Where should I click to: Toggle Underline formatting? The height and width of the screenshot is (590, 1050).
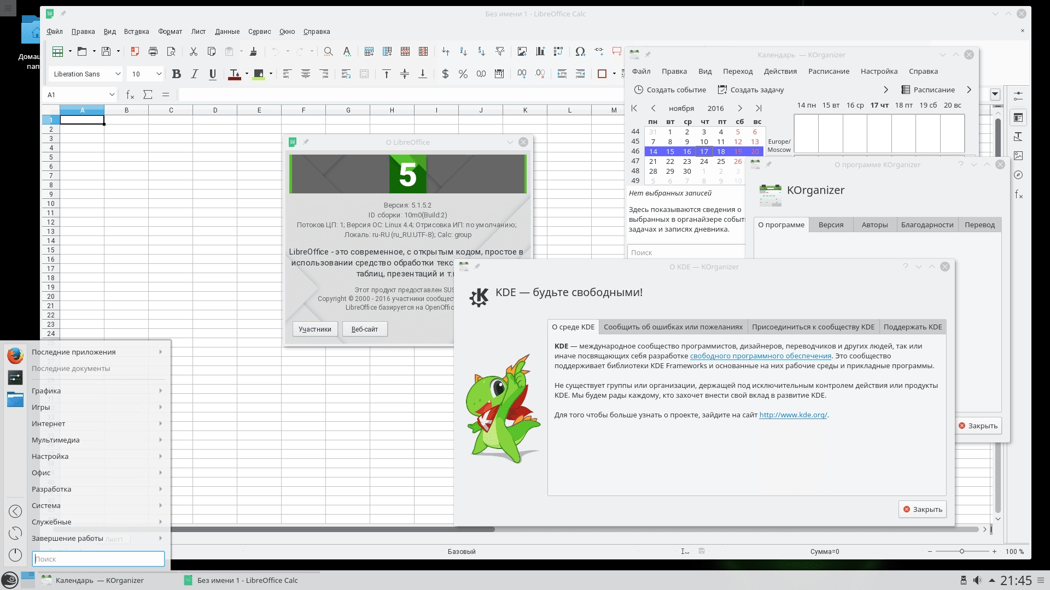[x=213, y=74]
